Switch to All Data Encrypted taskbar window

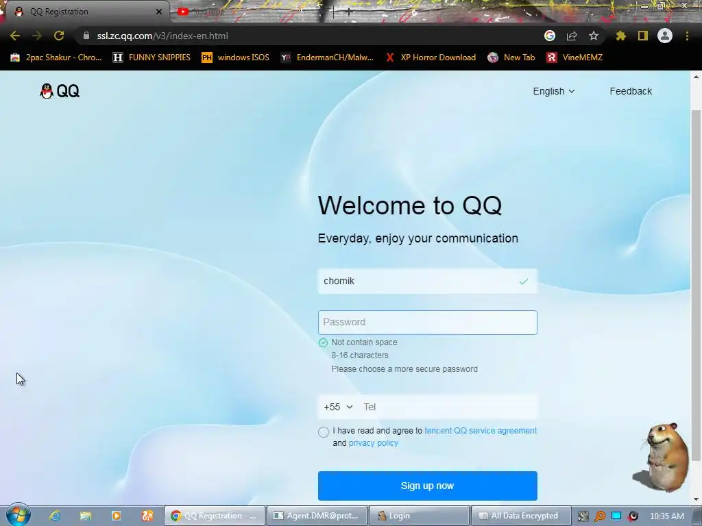coord(521,516)
